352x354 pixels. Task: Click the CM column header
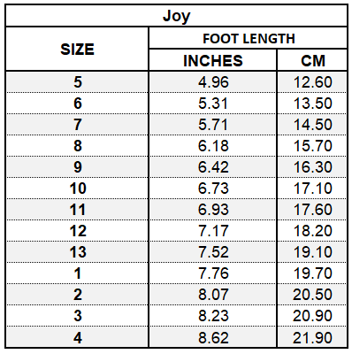312,60
